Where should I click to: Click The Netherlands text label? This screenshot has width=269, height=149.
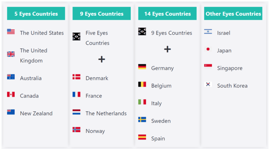click(x=106, y=113)
